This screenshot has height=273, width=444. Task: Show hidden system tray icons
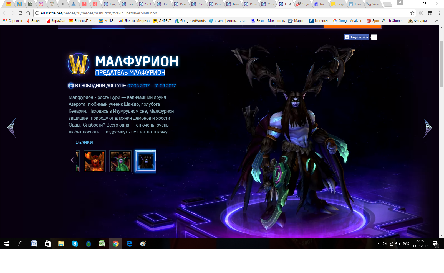point(377,244)
